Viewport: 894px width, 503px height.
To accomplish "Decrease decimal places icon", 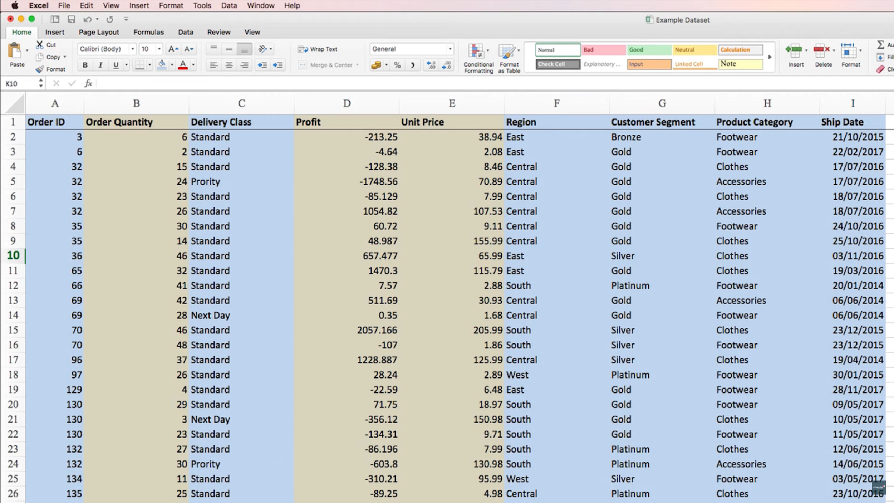I will tap(446, 65).
